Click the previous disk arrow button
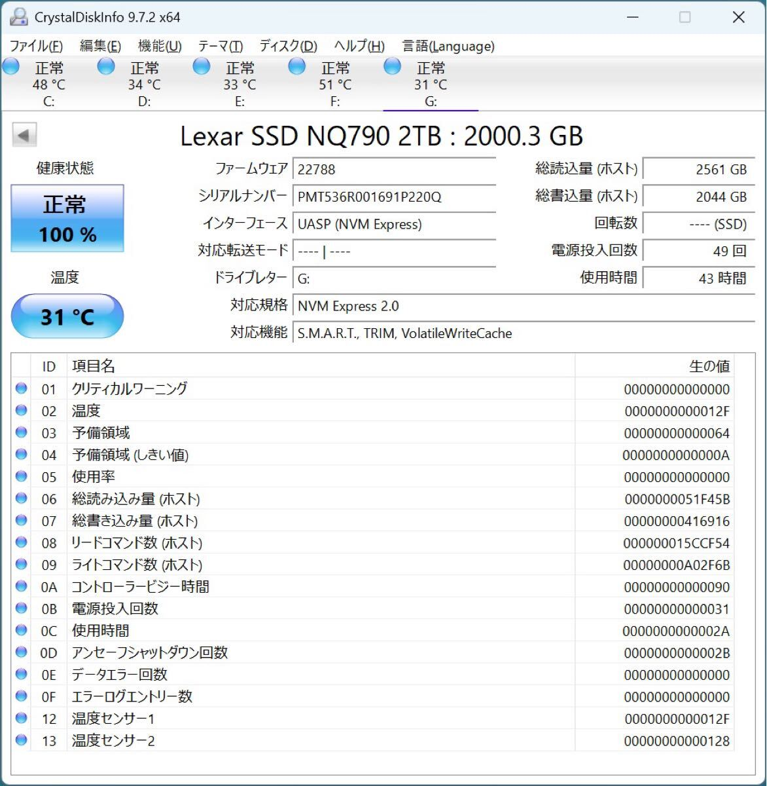The height and width of the screenshot is (786, 767). click(x=24, y=136)
